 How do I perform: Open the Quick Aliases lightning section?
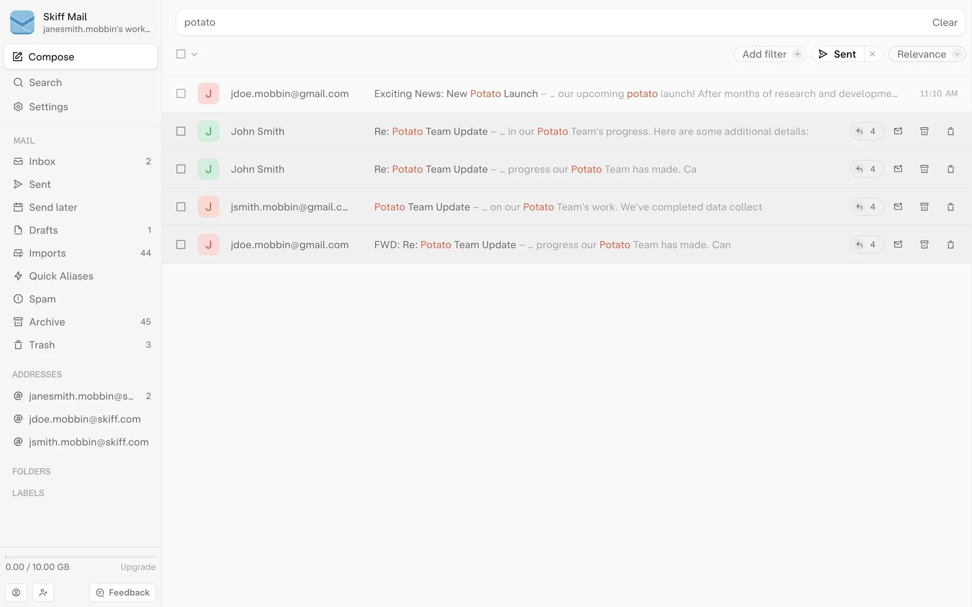(x=61, y=276)
